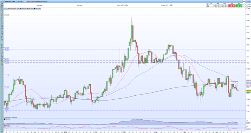Open the 200 units dropdown
Viewport: 251px width, 133px height.
click(20, 1)
